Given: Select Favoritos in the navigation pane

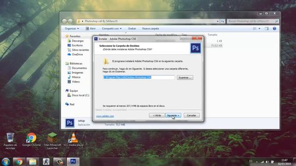Looking at the screenshot, I should [75, 36].
